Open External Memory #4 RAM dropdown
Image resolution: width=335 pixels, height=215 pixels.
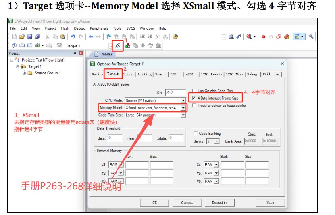[x=216, y=164]
